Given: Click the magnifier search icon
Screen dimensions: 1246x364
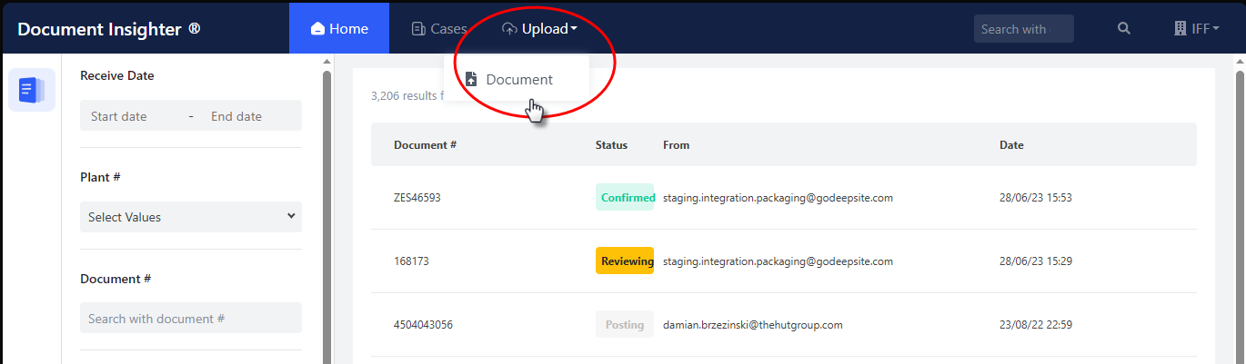Looking at the screenshot, I should 1124,29.
